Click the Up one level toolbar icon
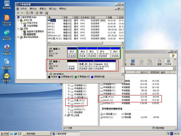 pyautogui.click(x=28, y=13)
